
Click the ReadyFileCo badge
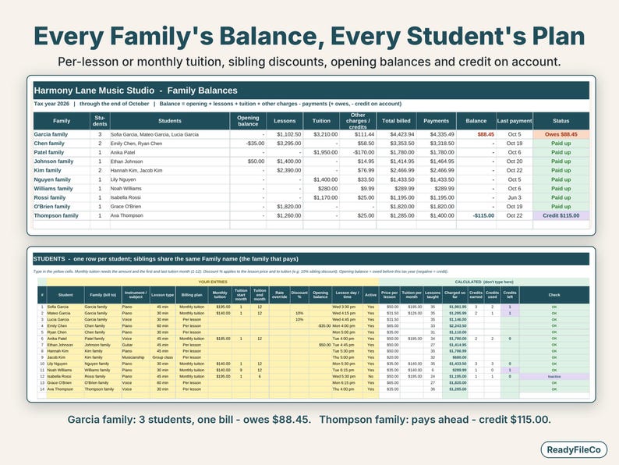[574, 449]
